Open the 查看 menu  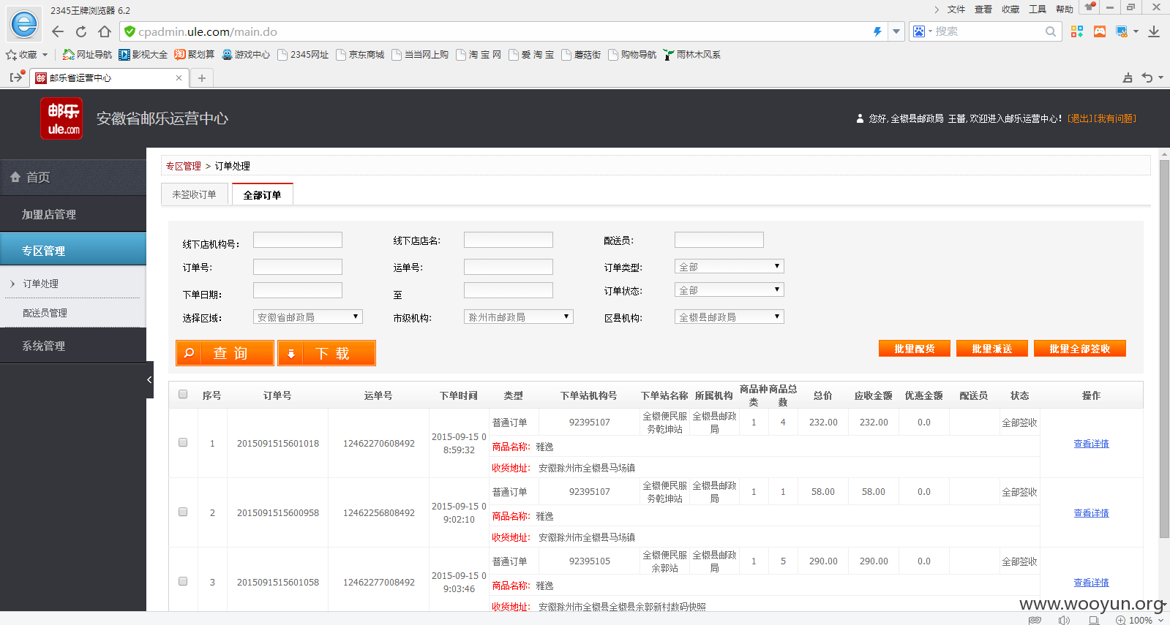983,10
